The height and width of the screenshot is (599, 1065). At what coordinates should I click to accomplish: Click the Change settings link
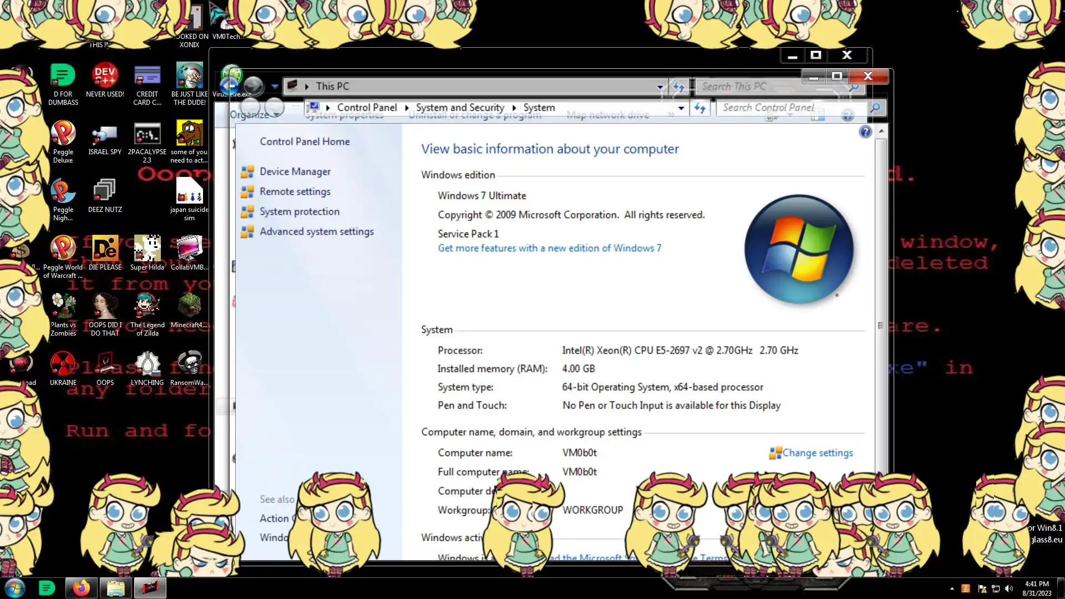(x=817, y=453)
